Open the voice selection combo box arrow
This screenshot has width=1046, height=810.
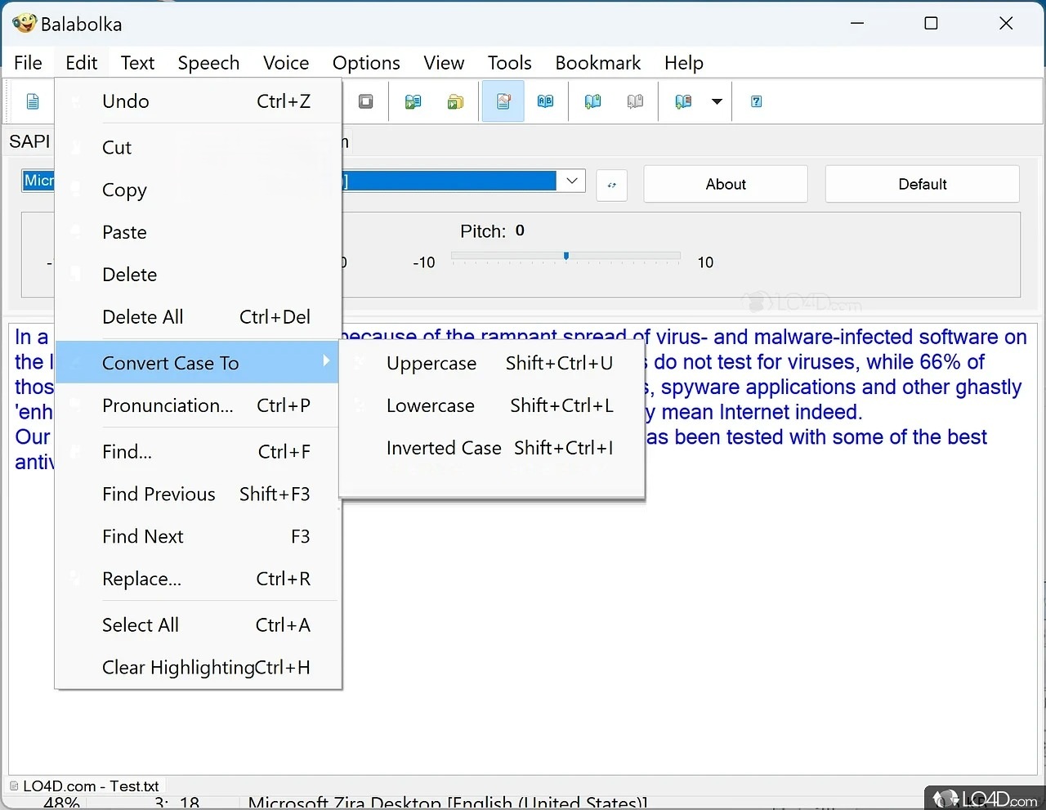coord(572,181)
